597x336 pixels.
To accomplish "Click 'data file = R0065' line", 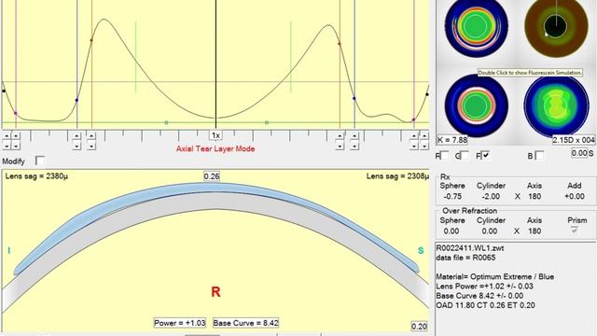I will (x=465, y=258).
